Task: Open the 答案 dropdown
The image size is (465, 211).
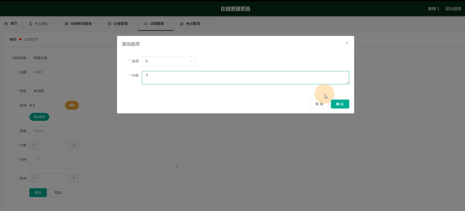Action: (56, 131)
